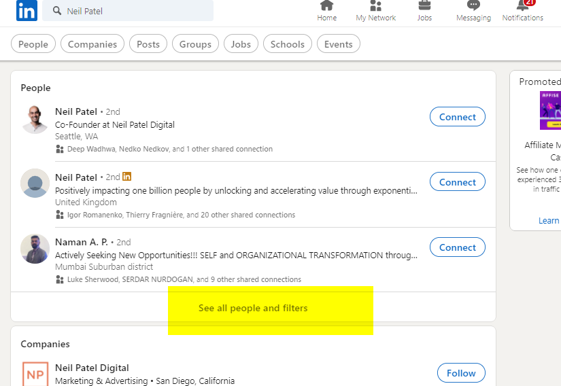The height and width of the screenshot is (386, 561).
Task: Click Co-Founder at Neil Patel Digital text
Action: tap(115, 125)
